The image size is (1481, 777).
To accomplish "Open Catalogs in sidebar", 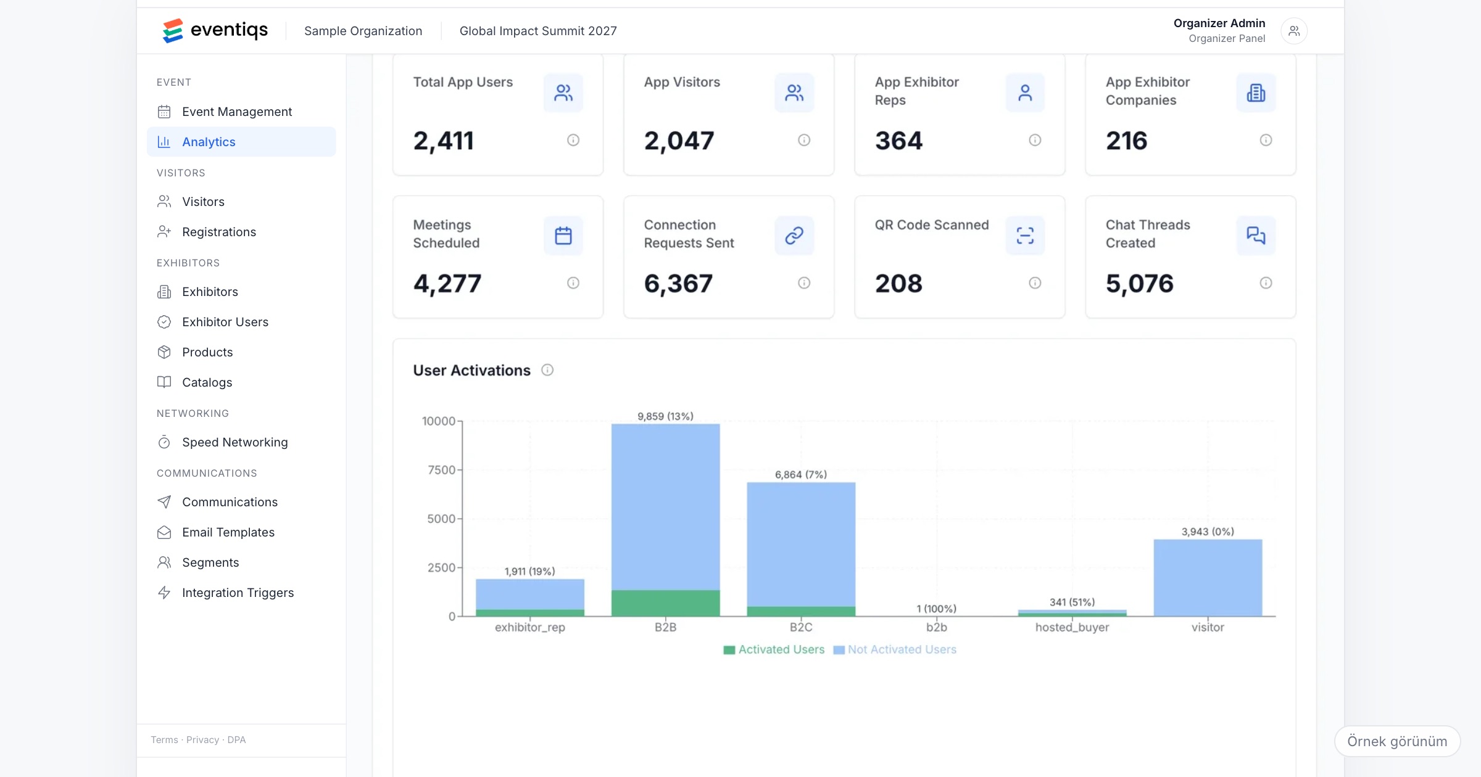I will coord(241,382).
